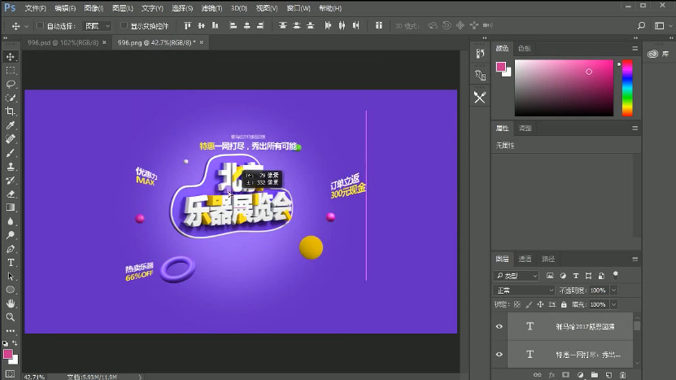Click the foreground color swatch in toolbox
The image size is (676, 380).
click(8, 354)
